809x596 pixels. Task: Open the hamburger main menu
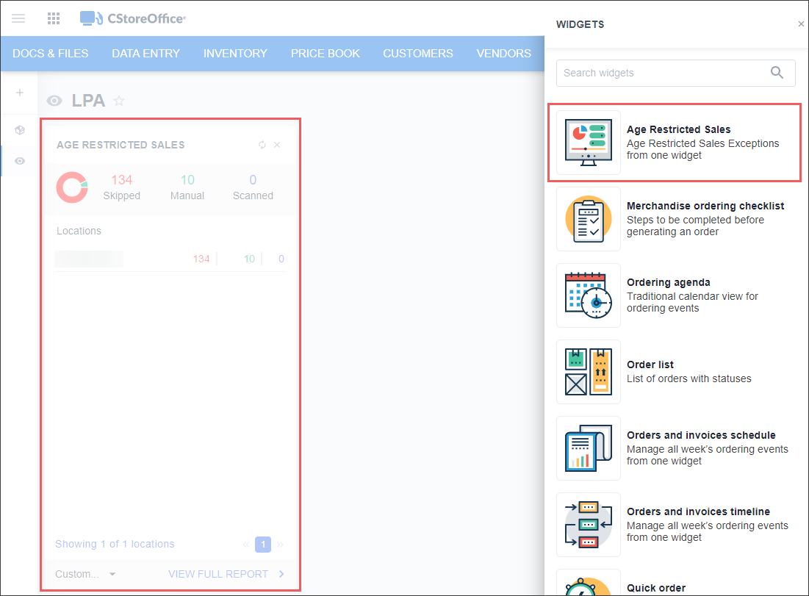[x=18, y=18]
